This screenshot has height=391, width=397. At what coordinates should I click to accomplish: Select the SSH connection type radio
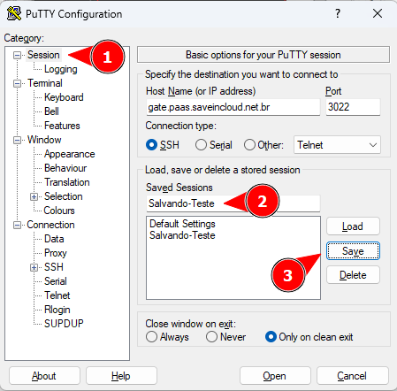click(152, 145)
